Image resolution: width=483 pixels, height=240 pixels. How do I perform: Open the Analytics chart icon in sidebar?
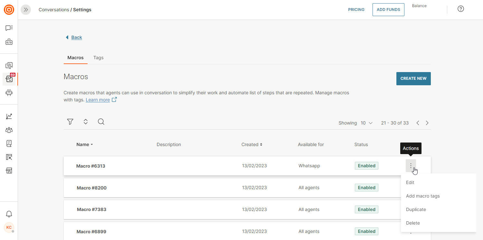coord(9,116)
